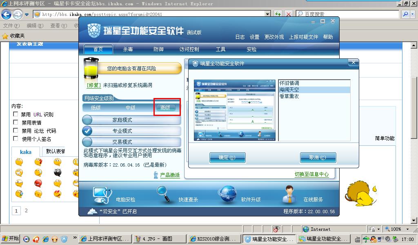
Task: Open 在线服务 online service person icon
Action: pyautogui.click(x=289, y=194)
